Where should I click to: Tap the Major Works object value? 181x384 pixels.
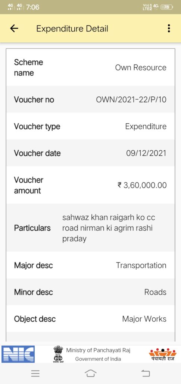(x=144, y=319)
